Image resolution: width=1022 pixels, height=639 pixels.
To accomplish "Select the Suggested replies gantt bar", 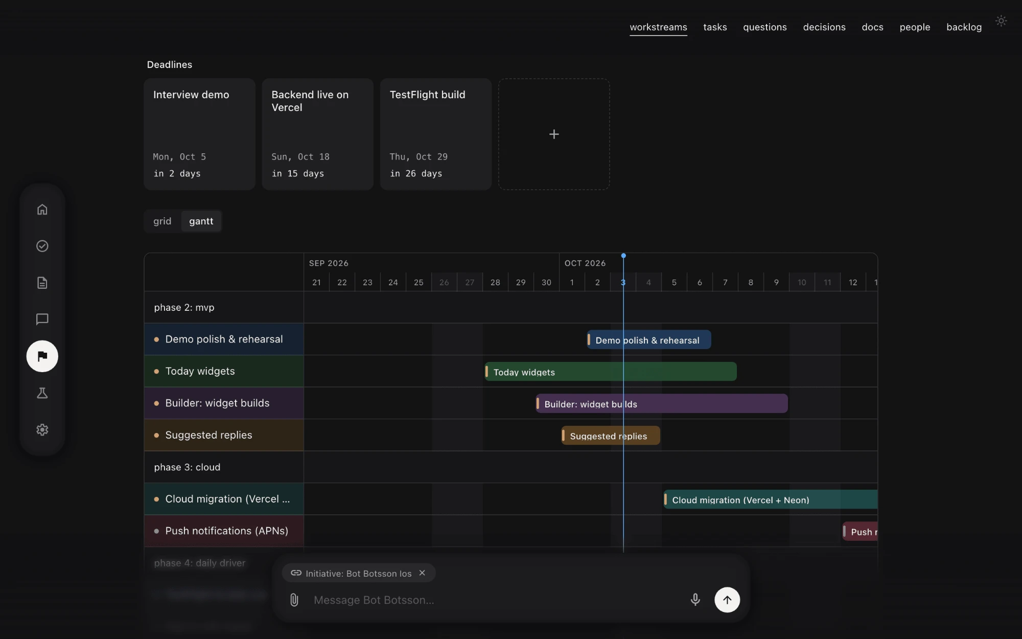I will tap(611, 436).
